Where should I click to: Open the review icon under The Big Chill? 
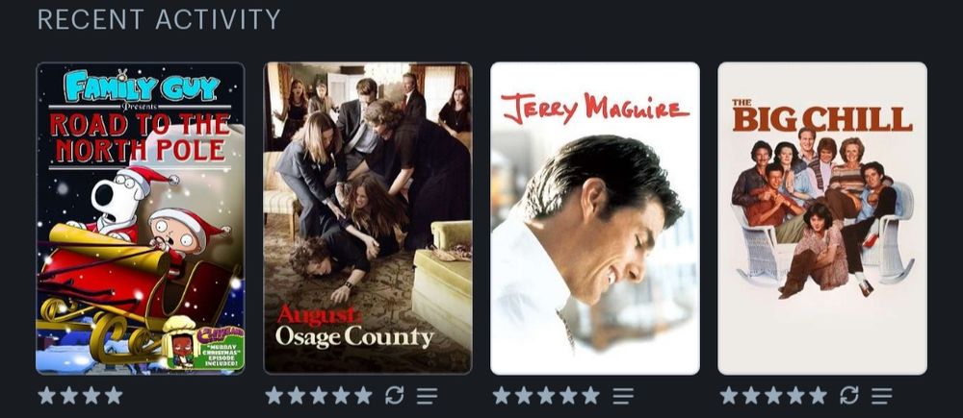881,396
